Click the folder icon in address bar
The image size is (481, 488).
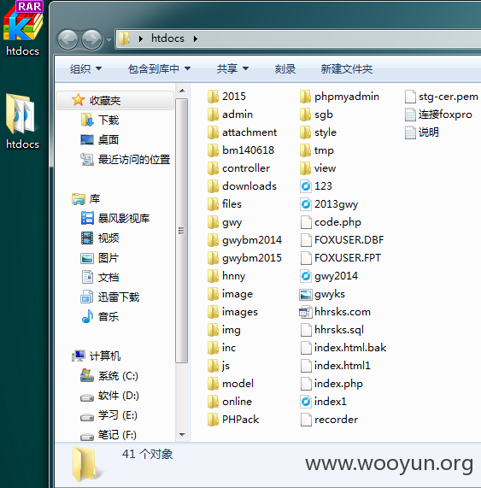coord(124,38)
